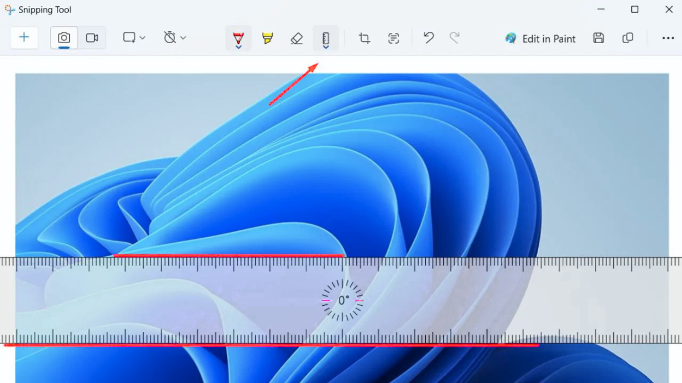Toggle the ruler tool
Screen dimensions: 682x383
(x=326, y=38)
